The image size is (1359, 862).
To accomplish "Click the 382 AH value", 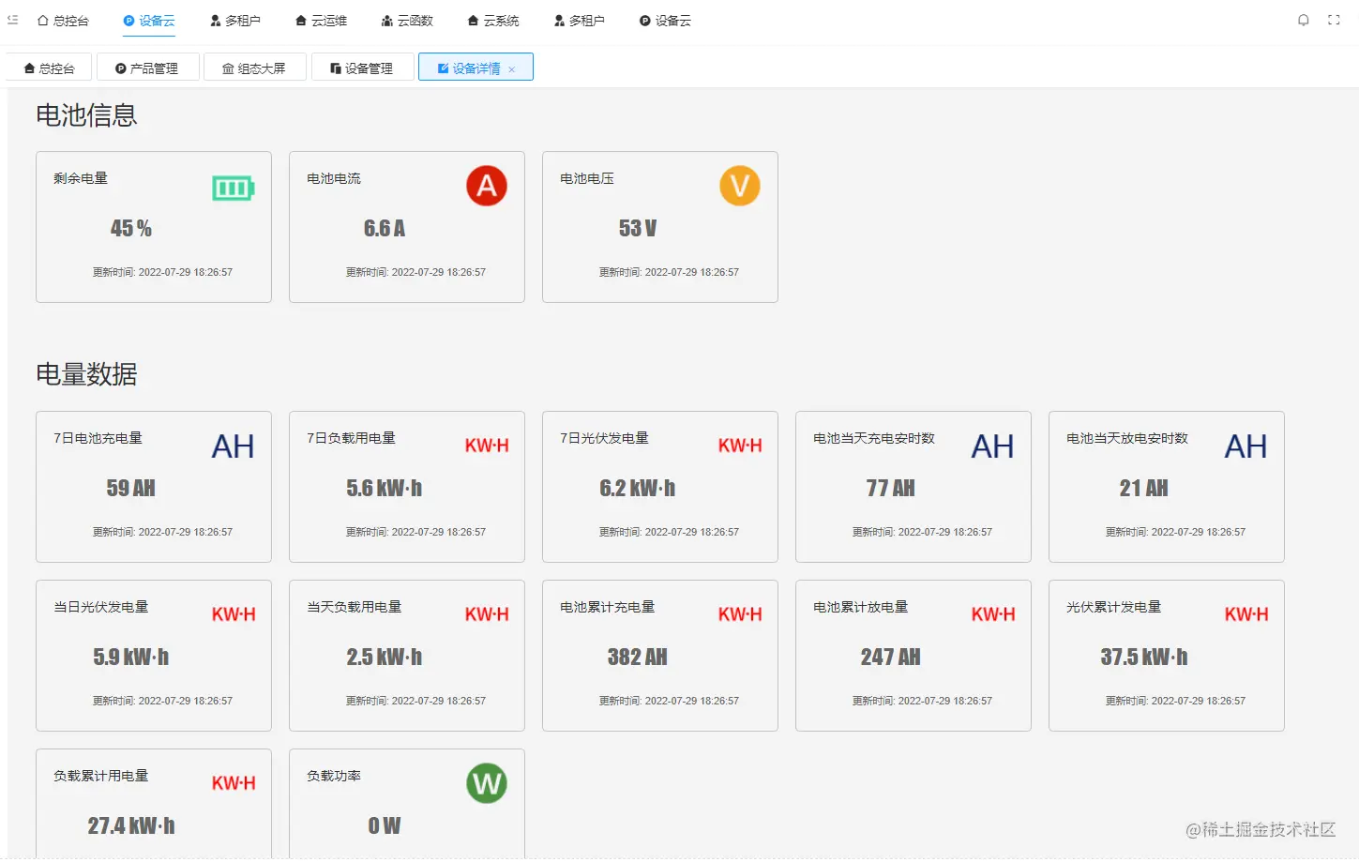I will 638,657.
